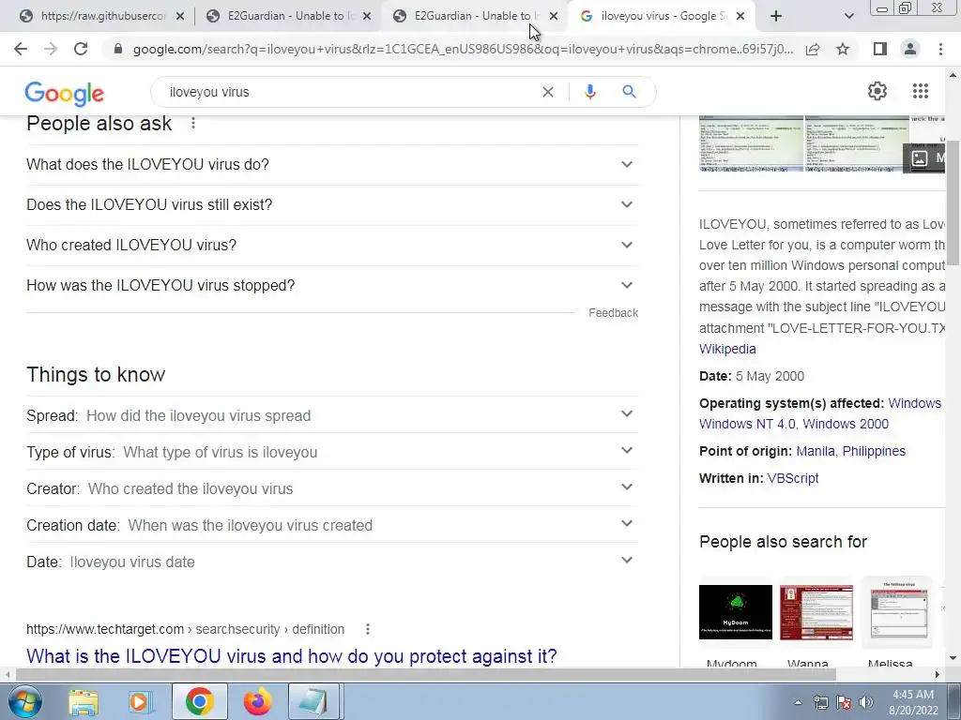Screen dimensions: 961x720
Task: Open the Chrome side panel
Action: 880,49
